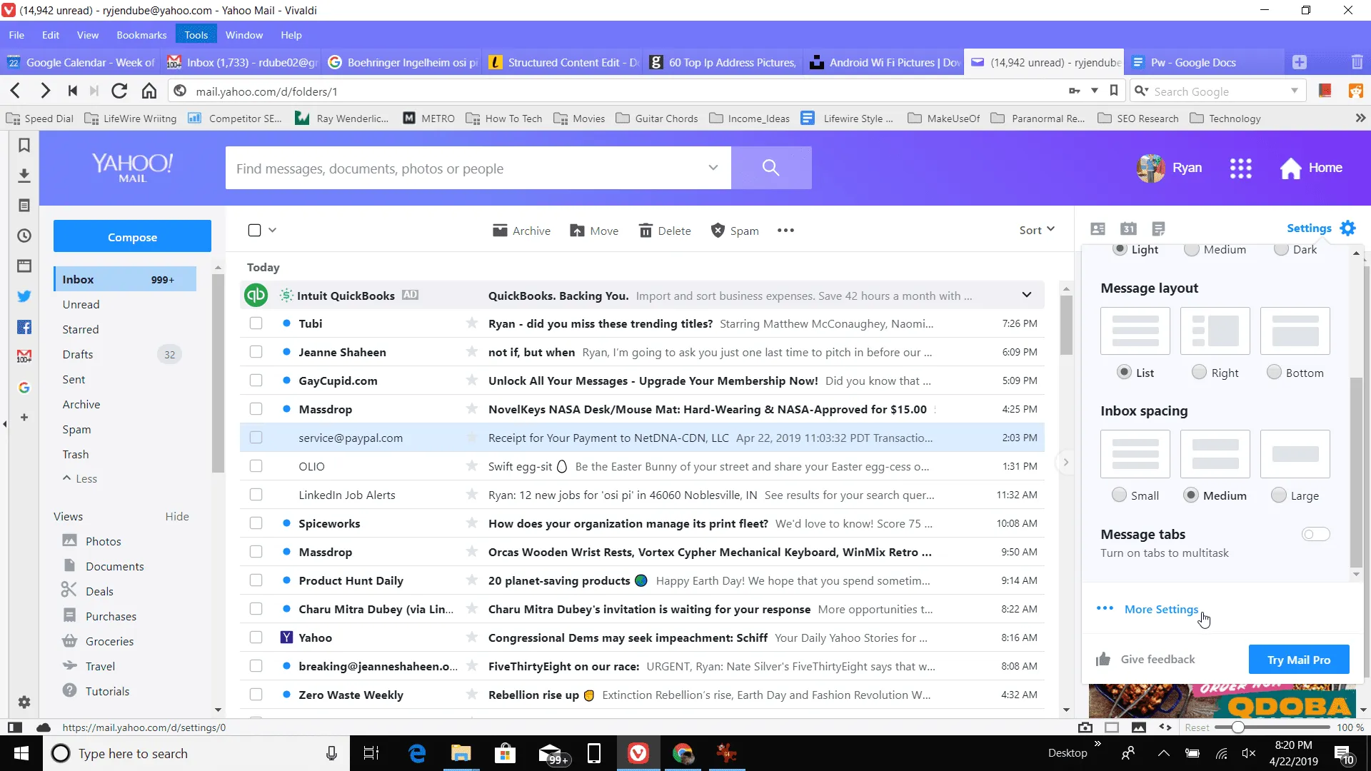The height and width of the screenshot is (771, 1371).
Task: Switch to Structured Content Edit tab
Action: [x=563, y=62]
